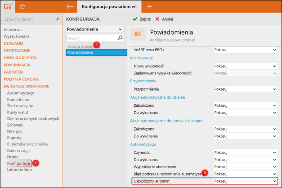282x188 pixels.
Task: Select Konfiguracja in the sidebar
Action: point(18,163)
